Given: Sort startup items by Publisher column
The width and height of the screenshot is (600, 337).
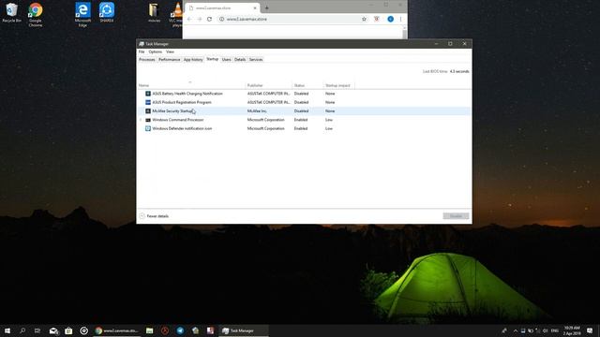Looking at the screenshot, I should (x=269, y=85).
